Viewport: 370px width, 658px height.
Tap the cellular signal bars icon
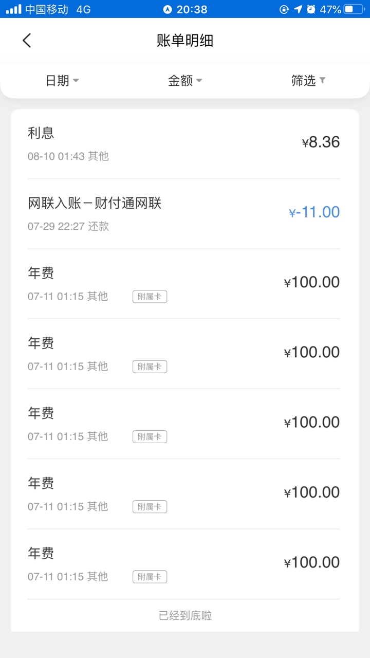(13, 9)
